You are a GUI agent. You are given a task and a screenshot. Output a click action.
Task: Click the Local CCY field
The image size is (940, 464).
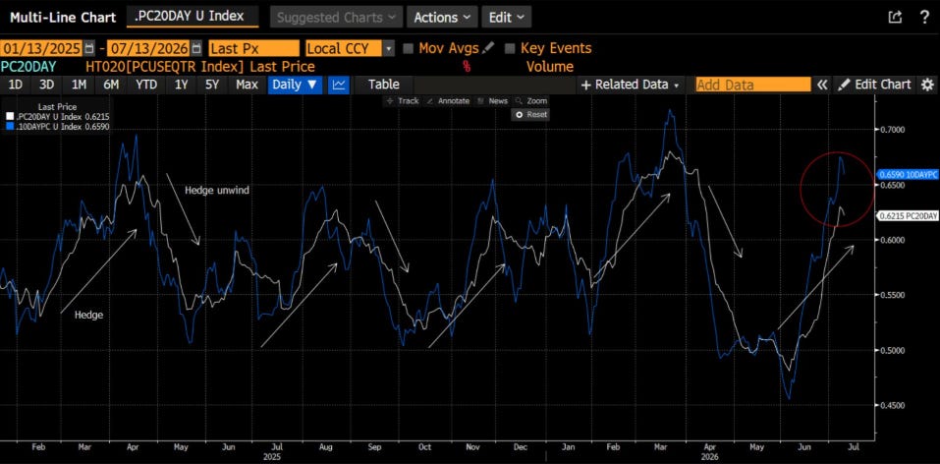(x=344, y=48)
